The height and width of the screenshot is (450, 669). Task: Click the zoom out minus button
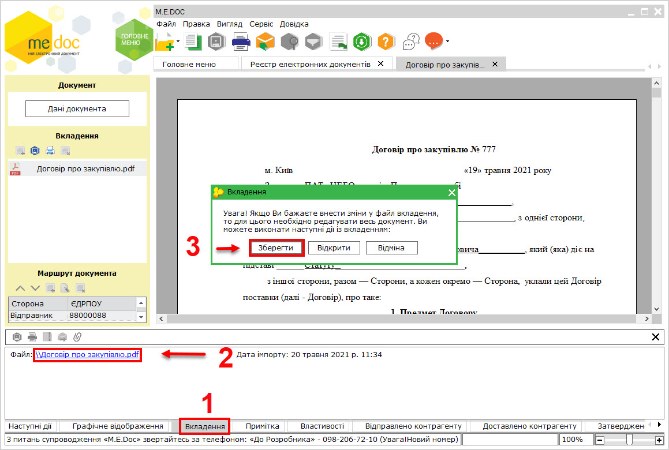pos(600,440)
